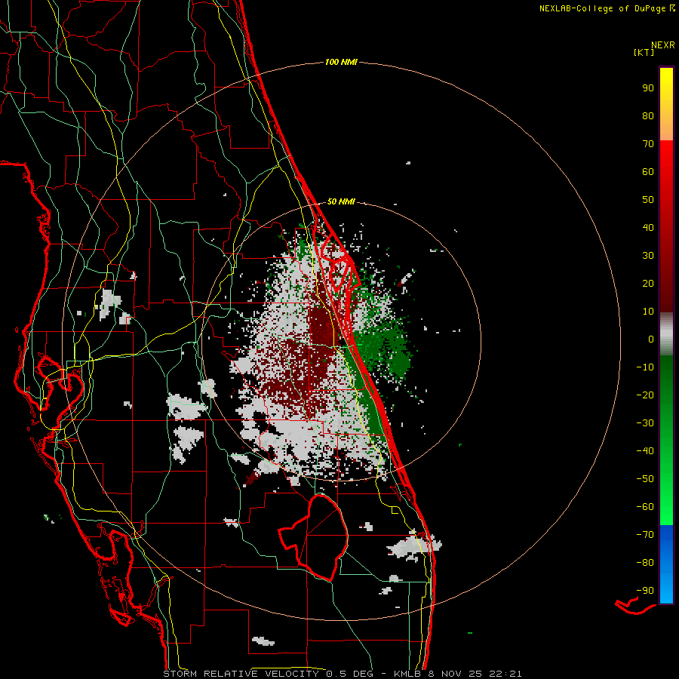Click the 50 knot scale label
The height and width of the screenshot is (679, 679).
648,200
